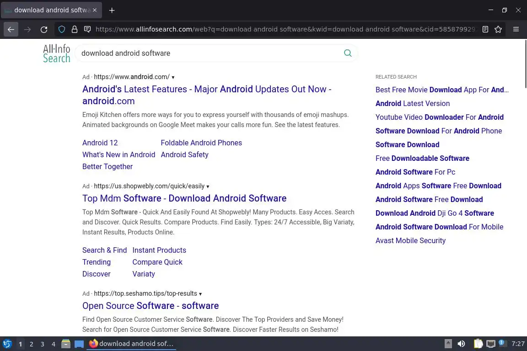Switch to workspace 1
This screenshot has height=351, width=527.
(20, 344)
